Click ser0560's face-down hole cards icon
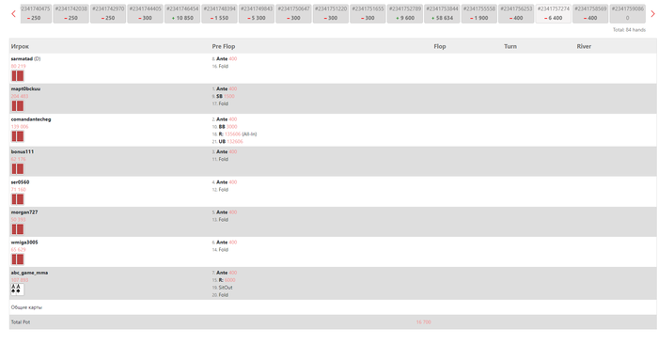The width and height of the screenshot is (658, 345). coord(18,199)
